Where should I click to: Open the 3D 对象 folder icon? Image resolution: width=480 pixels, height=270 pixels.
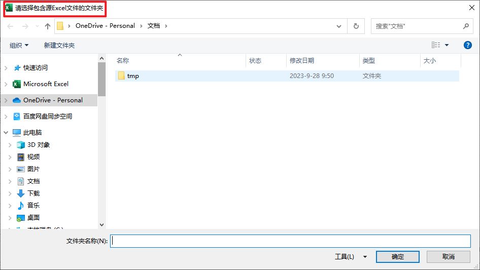[x=21, y=145]
